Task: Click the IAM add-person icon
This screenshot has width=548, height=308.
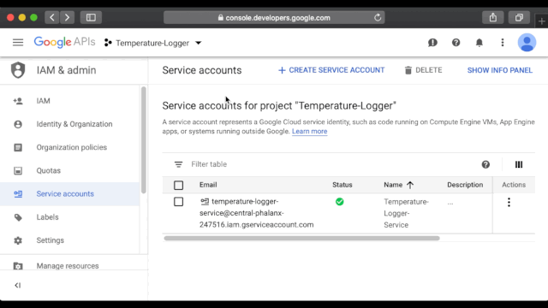Action: (x=18, y=101)
